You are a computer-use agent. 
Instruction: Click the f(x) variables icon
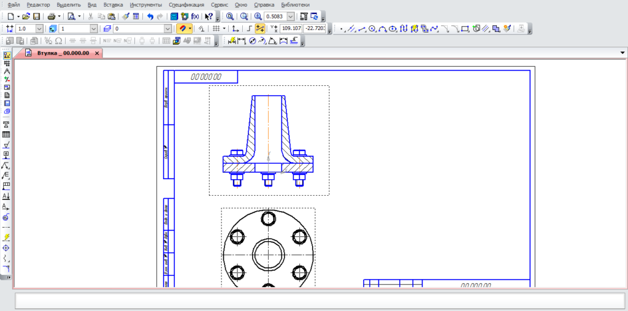coord(195,17)
